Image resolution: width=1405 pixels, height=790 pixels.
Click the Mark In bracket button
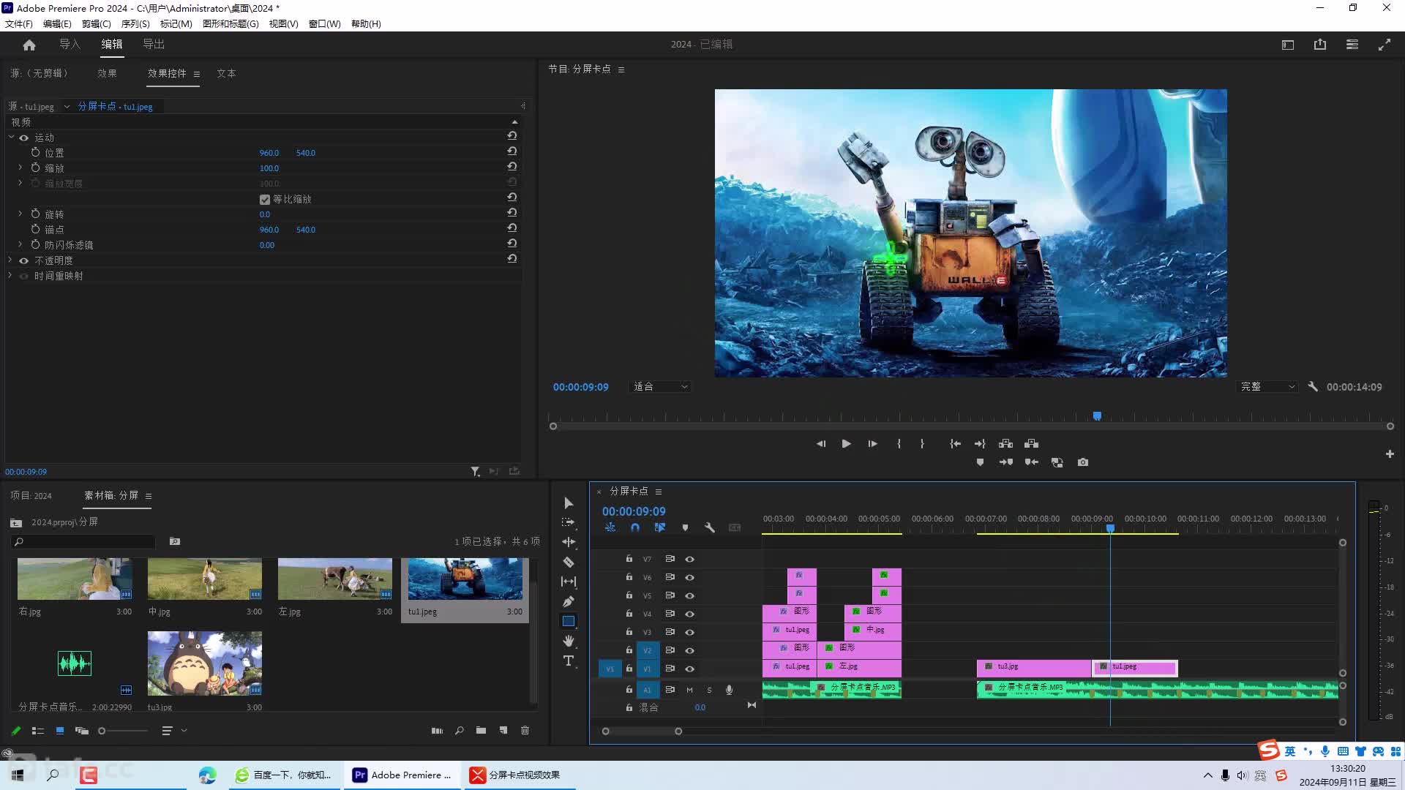click(899, 443)
